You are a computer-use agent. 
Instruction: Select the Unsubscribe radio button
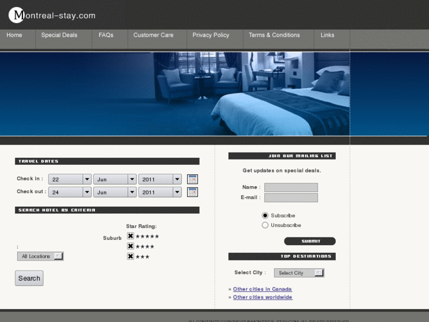[x=265, y=225]
